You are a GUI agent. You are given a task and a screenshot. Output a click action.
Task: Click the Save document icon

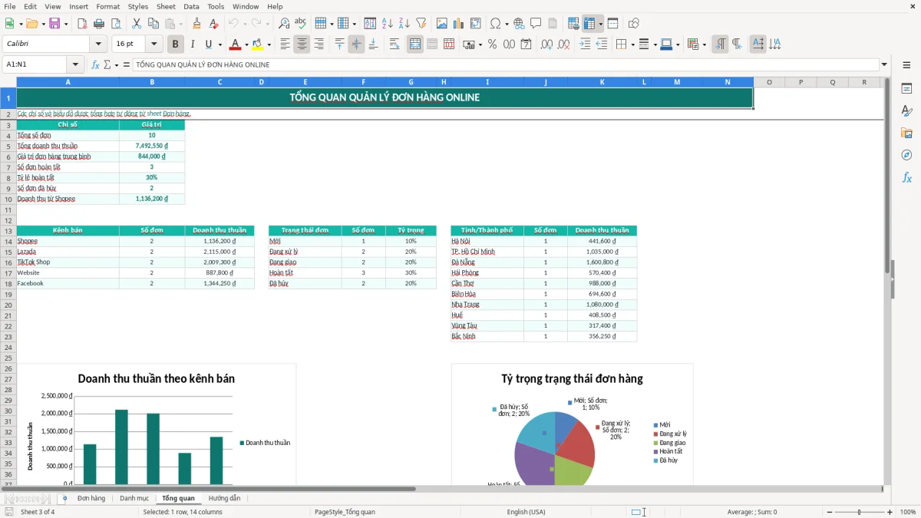[54, 24]
